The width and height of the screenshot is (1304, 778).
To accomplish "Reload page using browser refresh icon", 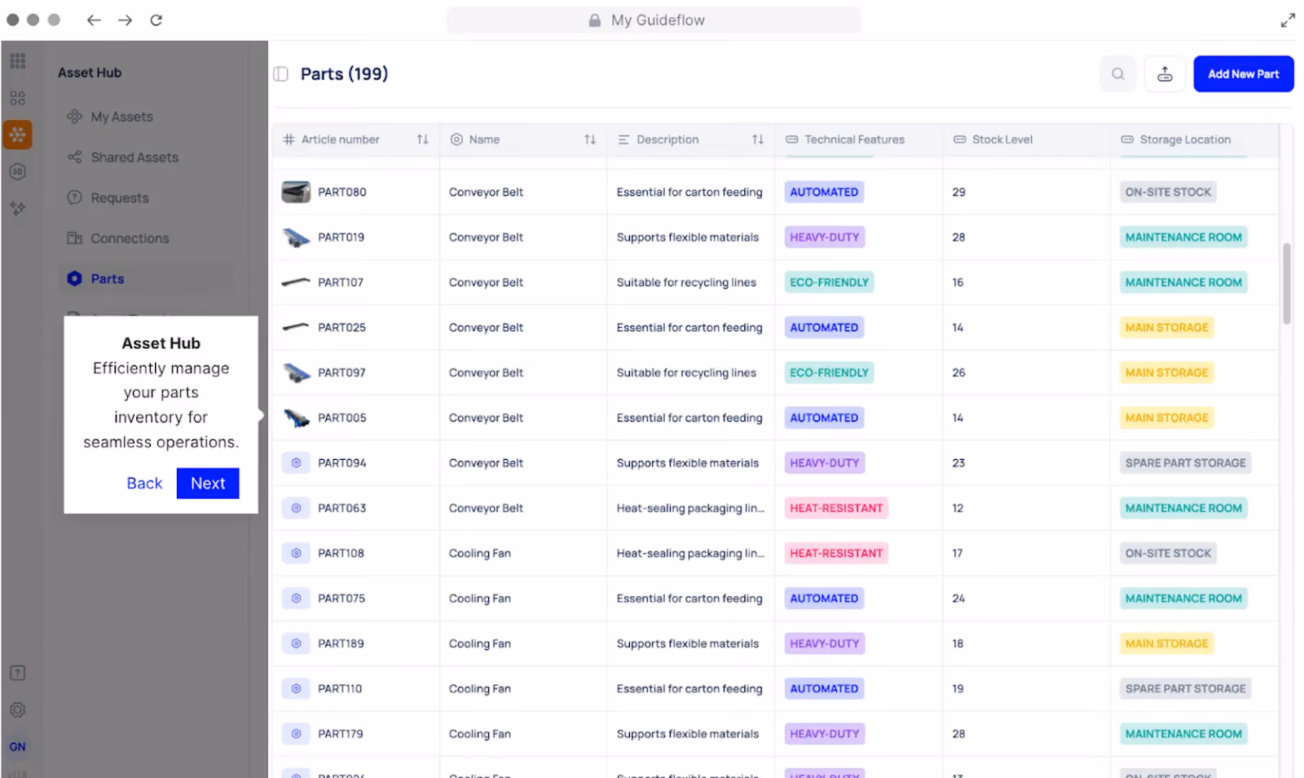I will click(156, 20).
